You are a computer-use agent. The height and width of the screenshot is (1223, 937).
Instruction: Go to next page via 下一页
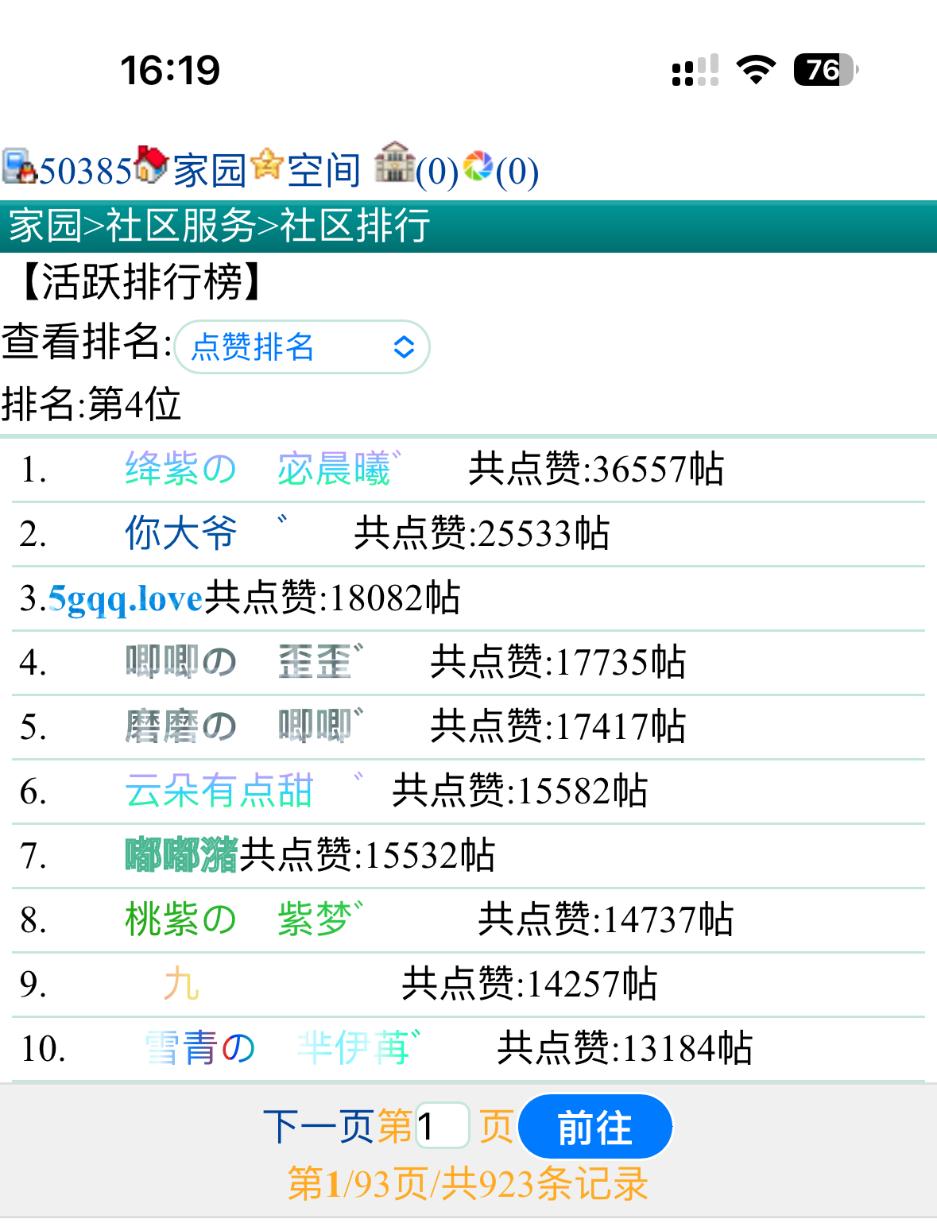pos(319,1127)
